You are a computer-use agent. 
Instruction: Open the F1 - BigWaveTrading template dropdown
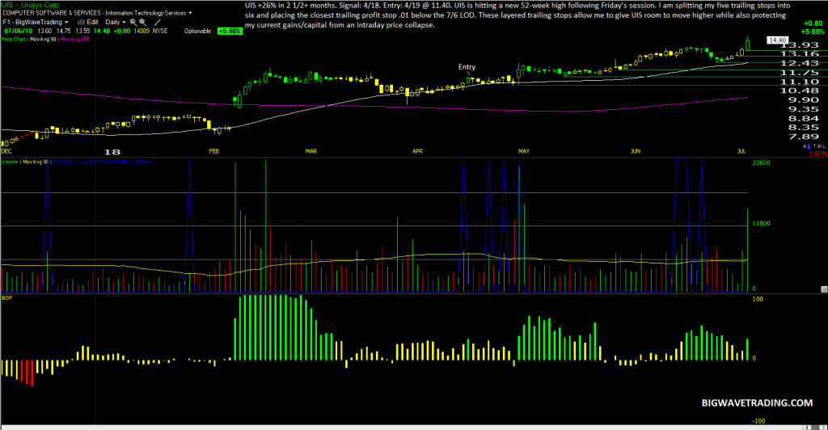pyautogui.click(x=36, y=22)
